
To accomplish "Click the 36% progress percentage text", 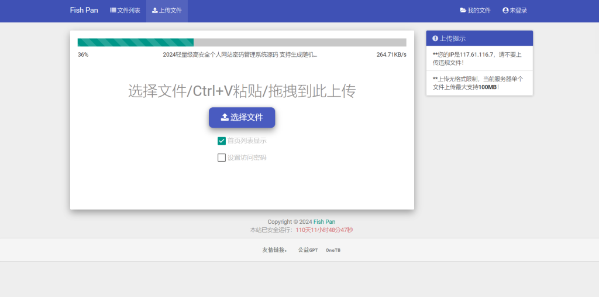I will coord(83,55).
